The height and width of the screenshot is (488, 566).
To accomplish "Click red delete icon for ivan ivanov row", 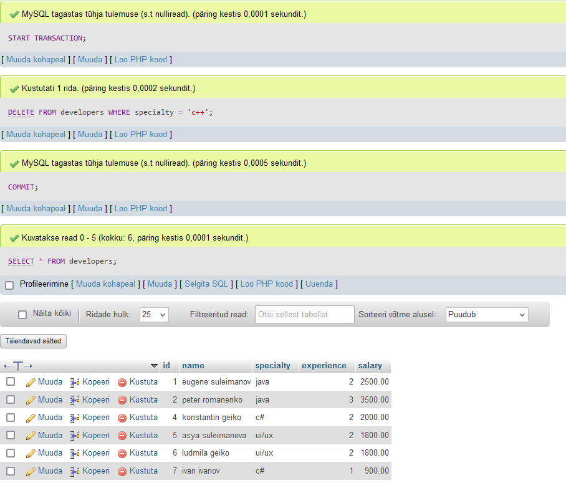I will (x=122, y=471).
